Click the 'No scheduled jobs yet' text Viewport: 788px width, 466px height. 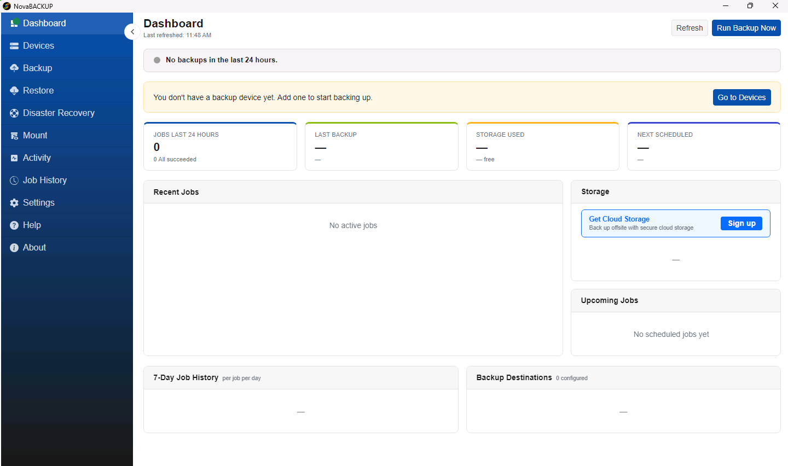[671, 334]
